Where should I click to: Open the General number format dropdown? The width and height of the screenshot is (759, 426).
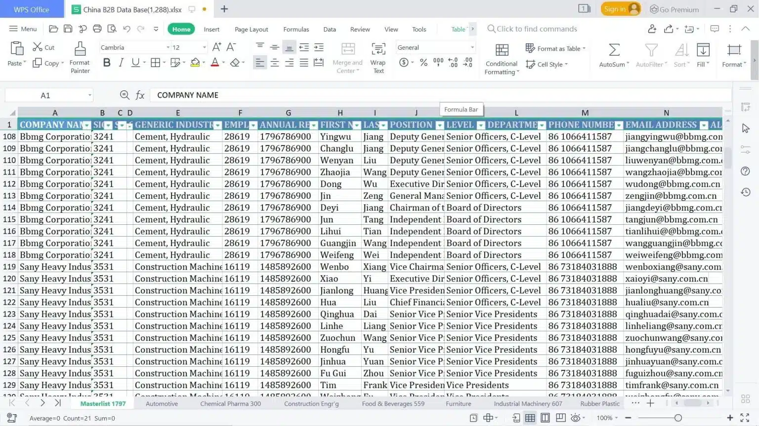click(472, 47)
